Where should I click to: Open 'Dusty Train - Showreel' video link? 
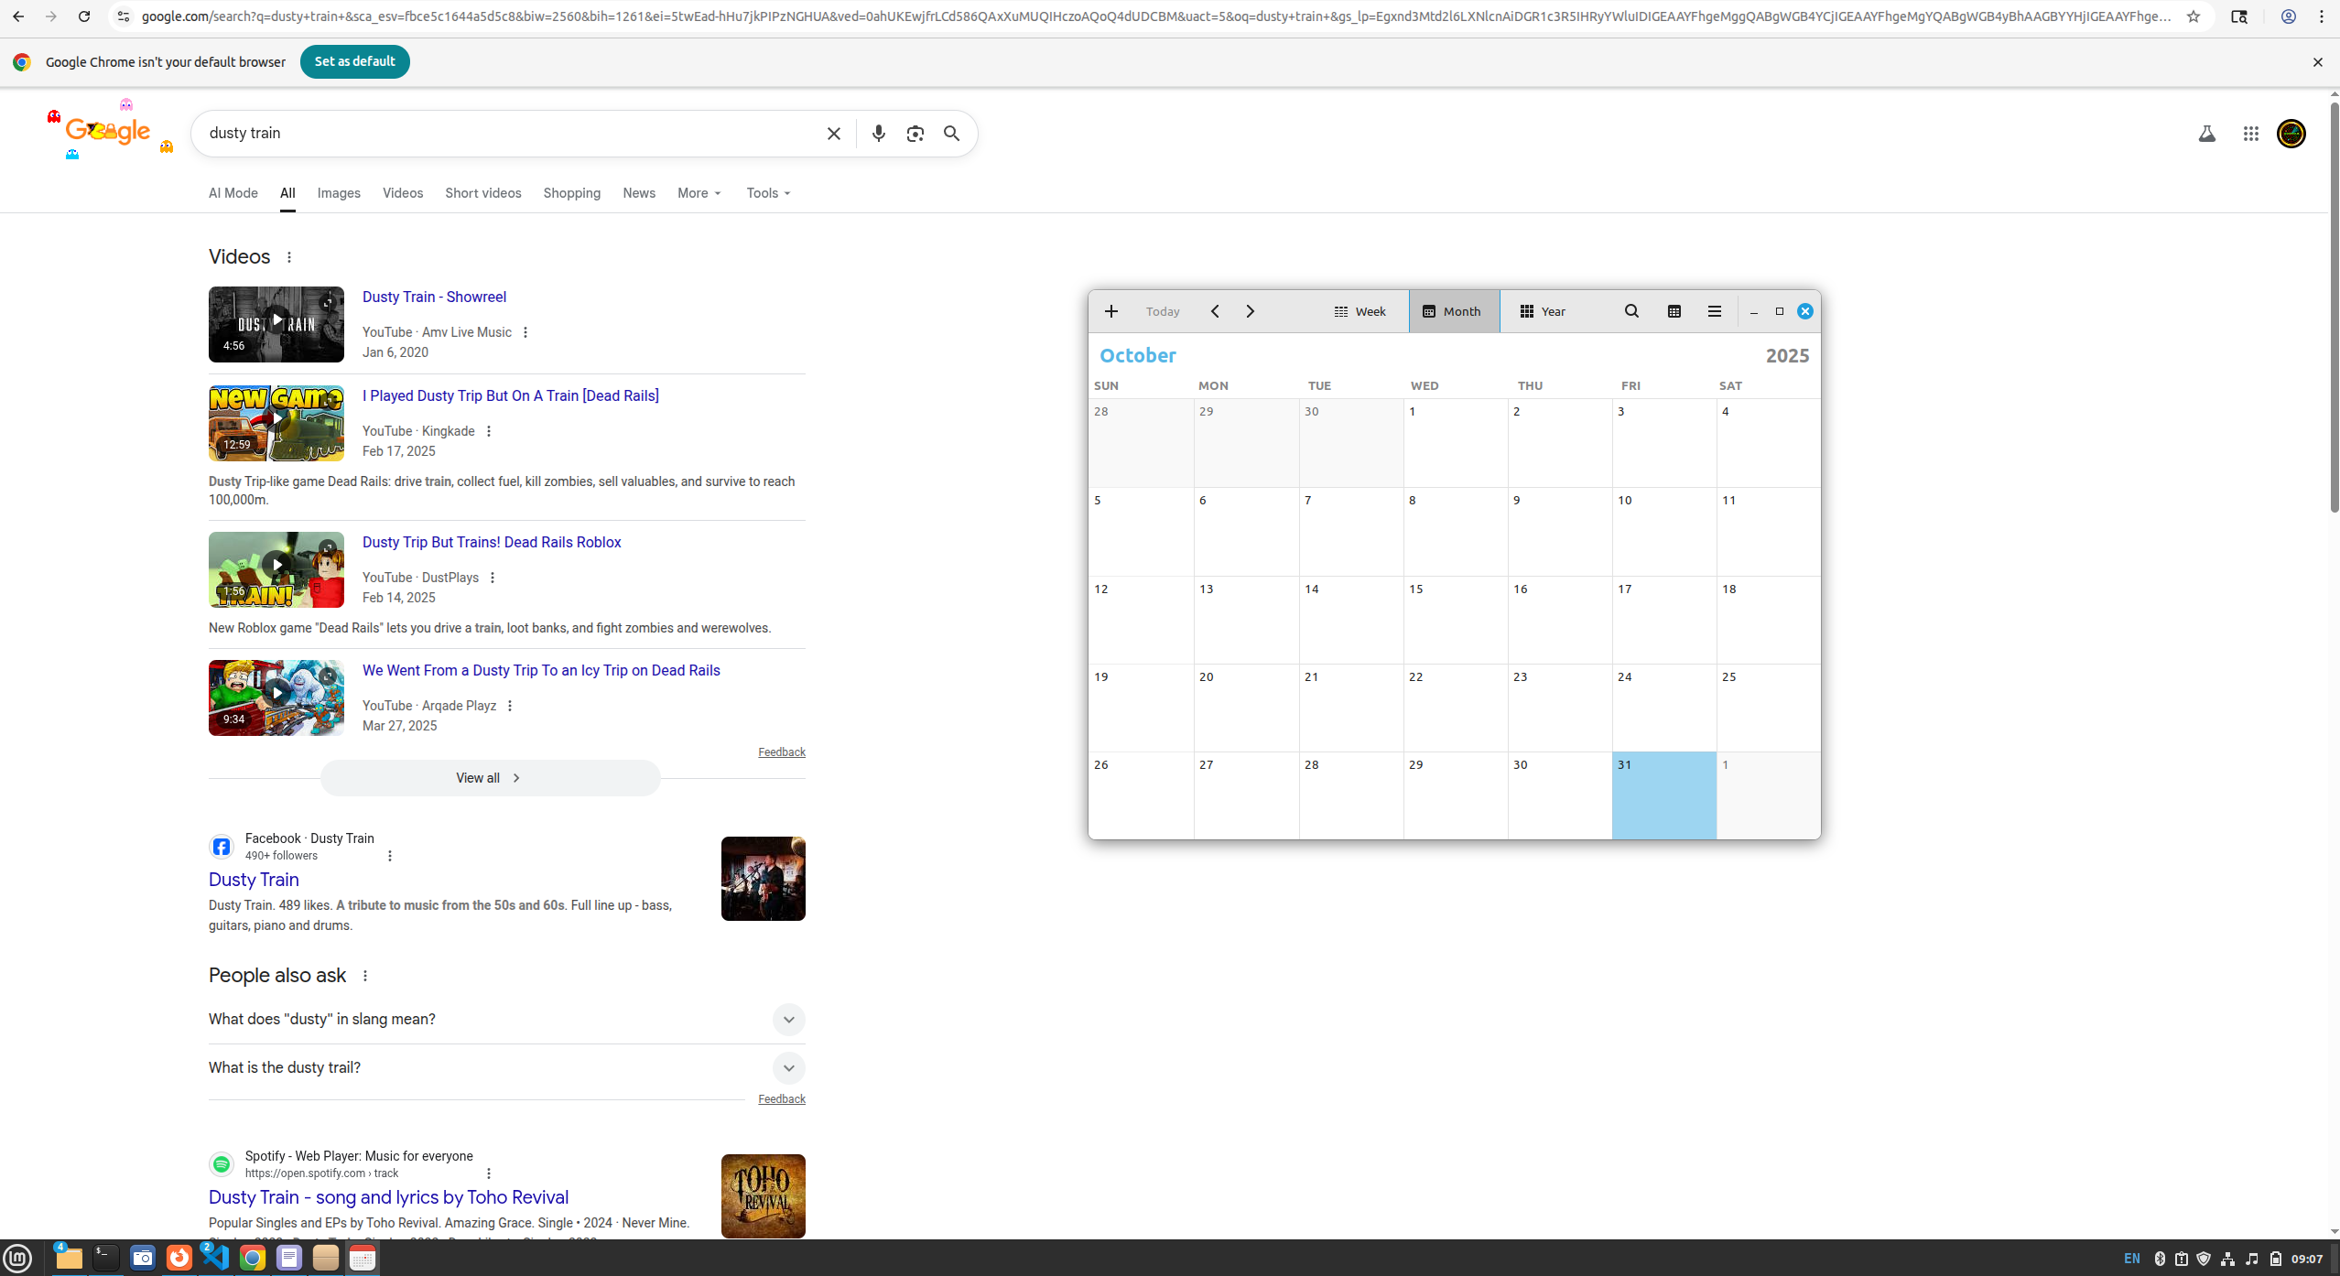(x=434, y=297)
